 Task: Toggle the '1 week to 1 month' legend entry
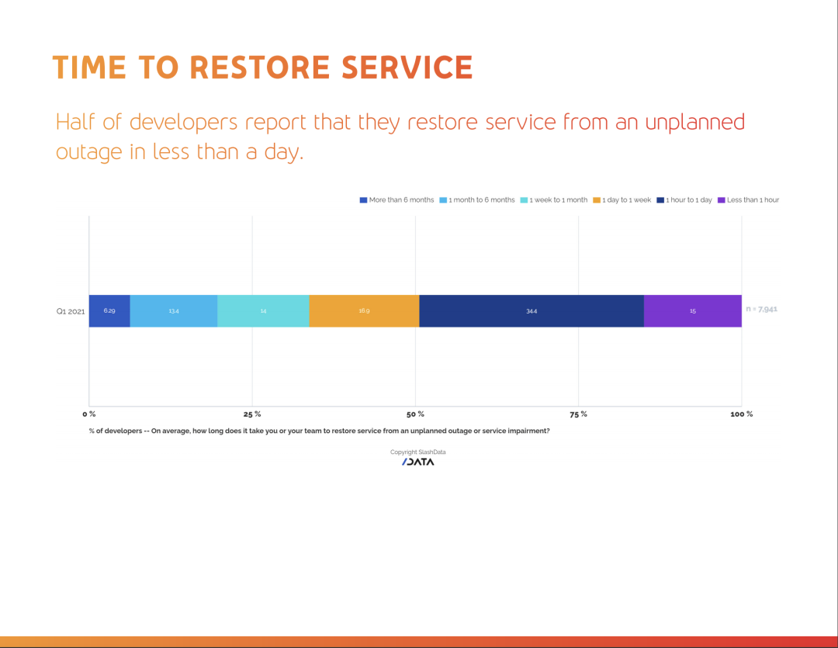[x=554, y=200]
